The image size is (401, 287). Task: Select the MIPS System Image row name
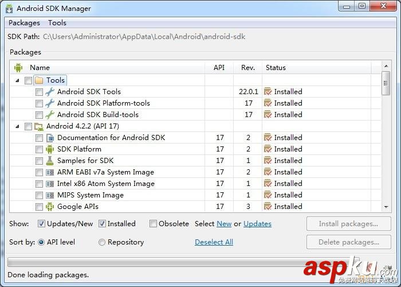point(91,195)
